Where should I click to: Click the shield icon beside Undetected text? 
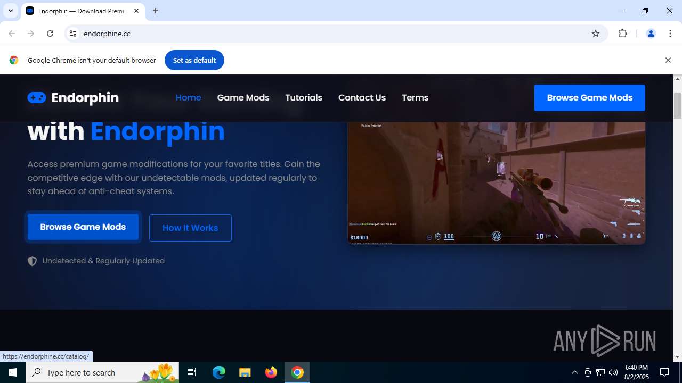tap(33, 261)
